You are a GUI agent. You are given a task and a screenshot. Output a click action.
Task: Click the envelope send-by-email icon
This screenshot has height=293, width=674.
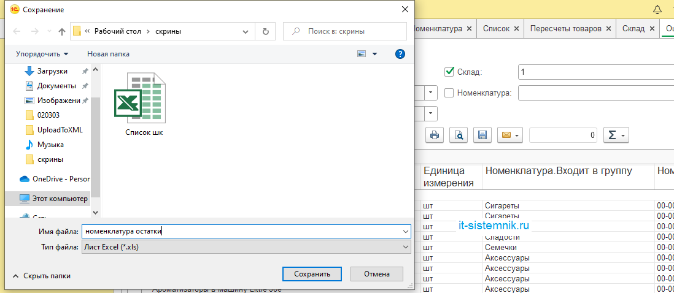click(x=506, y=135)
